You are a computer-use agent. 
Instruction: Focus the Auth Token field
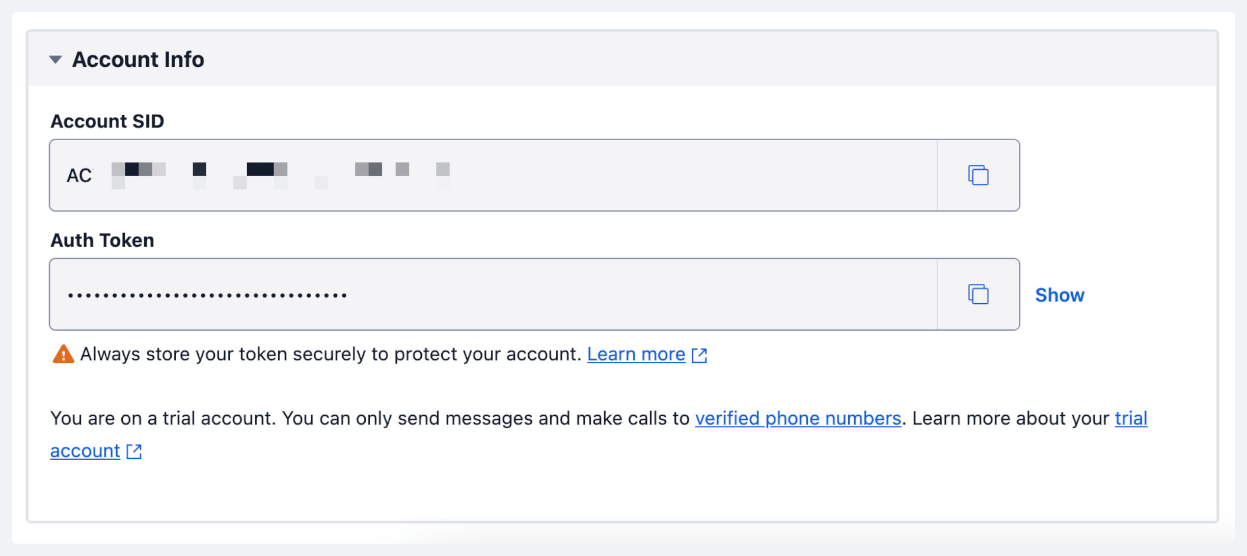pos(611,295)
